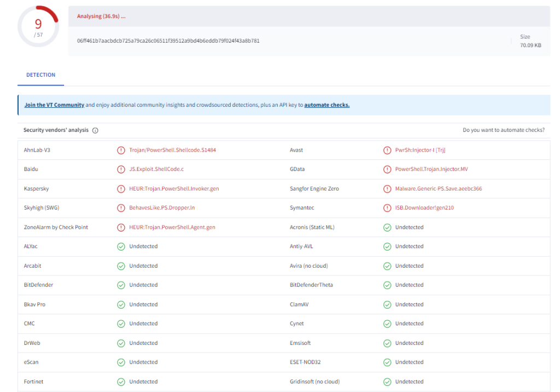Click Do you want to automate checks?
Image resolution: width=560 pixels, height=392 pixels.
[503, 130]
